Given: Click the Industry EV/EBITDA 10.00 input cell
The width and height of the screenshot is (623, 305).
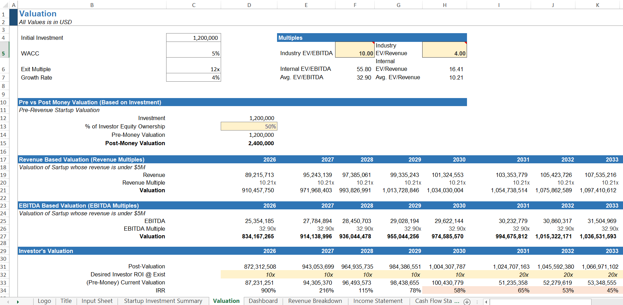Looking at the screenshot, I should tap(355, 50).
